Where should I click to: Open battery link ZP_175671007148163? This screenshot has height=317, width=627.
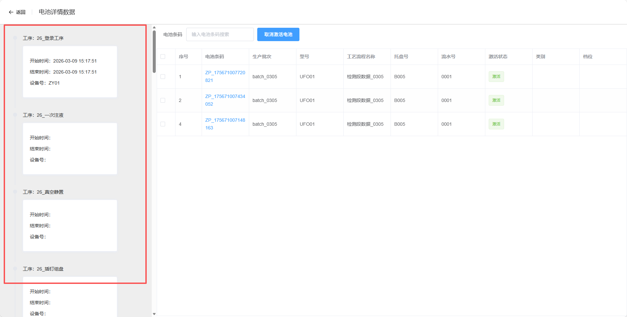coord(225,124)
